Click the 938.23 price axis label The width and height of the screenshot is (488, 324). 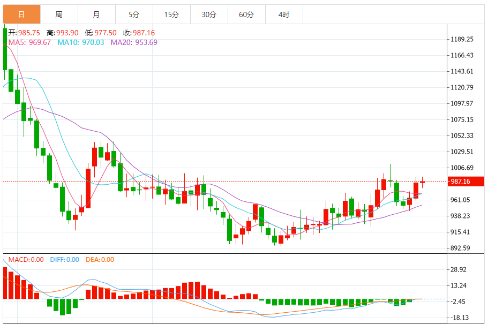coord(460,216)
